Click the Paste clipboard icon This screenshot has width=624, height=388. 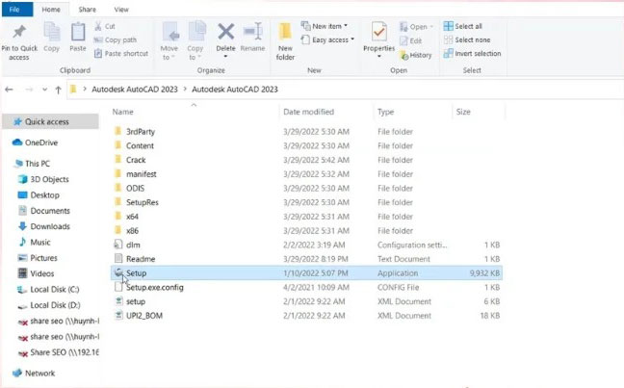[78, 32]
